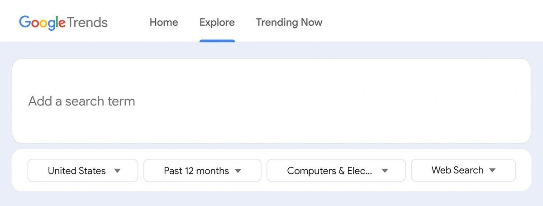Click the arrow icon beside United States
Image resolution: width=543 pixels, height=206 pixels.
pos(117,171)
